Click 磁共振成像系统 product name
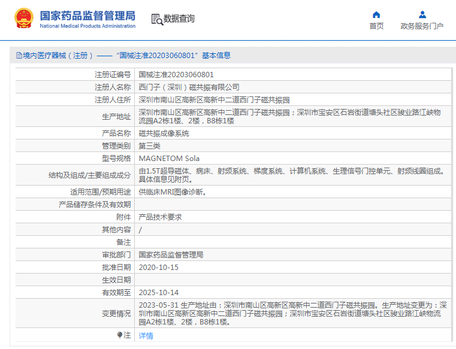The width and height of the screenshot is (456, 349). coord(164,133)
